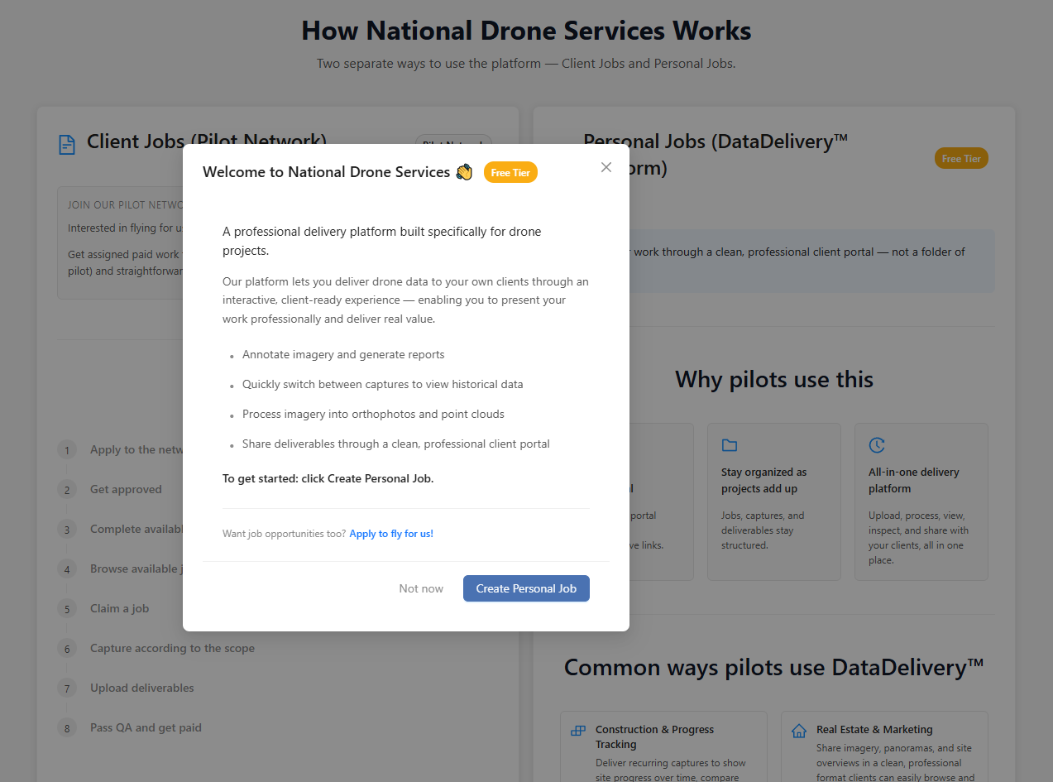Click the How National Drone Services Works heading
Viewport: 1053px width, 782px height.
[x=526, y=31]
